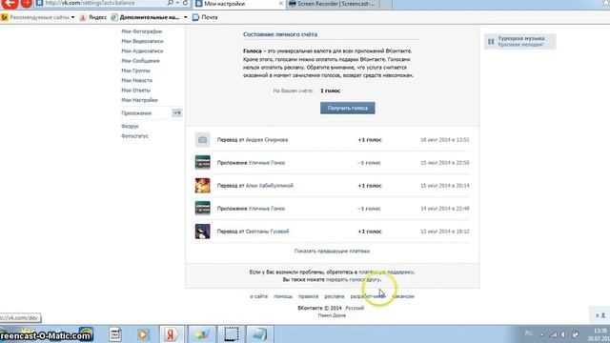Open the Павел Дуров footer link
This screenshot has height=343, width=610.
(x=332, y=315)
